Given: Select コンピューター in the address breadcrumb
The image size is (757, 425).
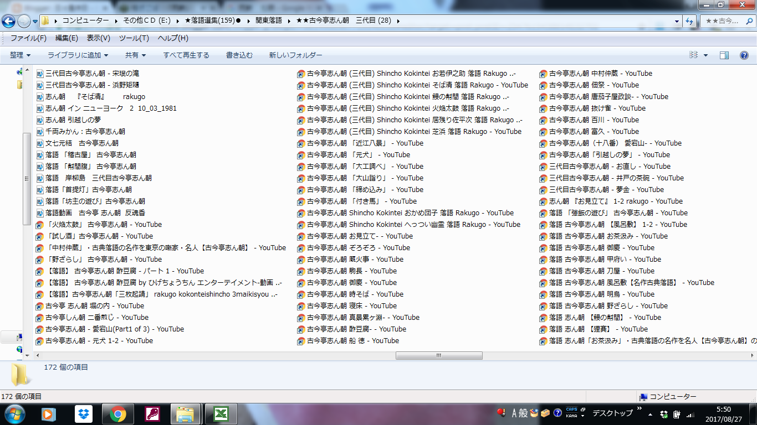Looking at the screenshot, I should pyautogui.click(x=85, y=20).
